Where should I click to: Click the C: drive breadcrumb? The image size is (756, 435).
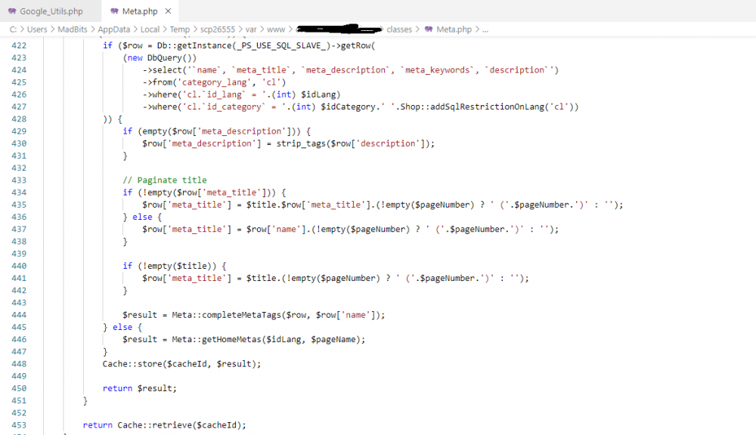(13, 29)
